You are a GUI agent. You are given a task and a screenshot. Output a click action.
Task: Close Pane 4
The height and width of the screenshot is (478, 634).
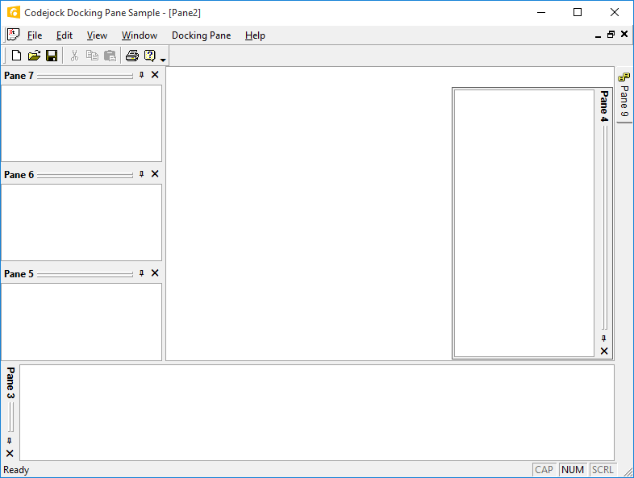(604, 351)
